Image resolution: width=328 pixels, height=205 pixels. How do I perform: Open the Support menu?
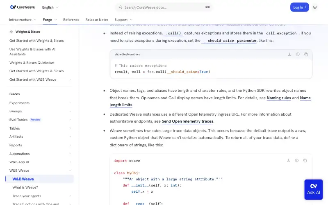point(123,20)
